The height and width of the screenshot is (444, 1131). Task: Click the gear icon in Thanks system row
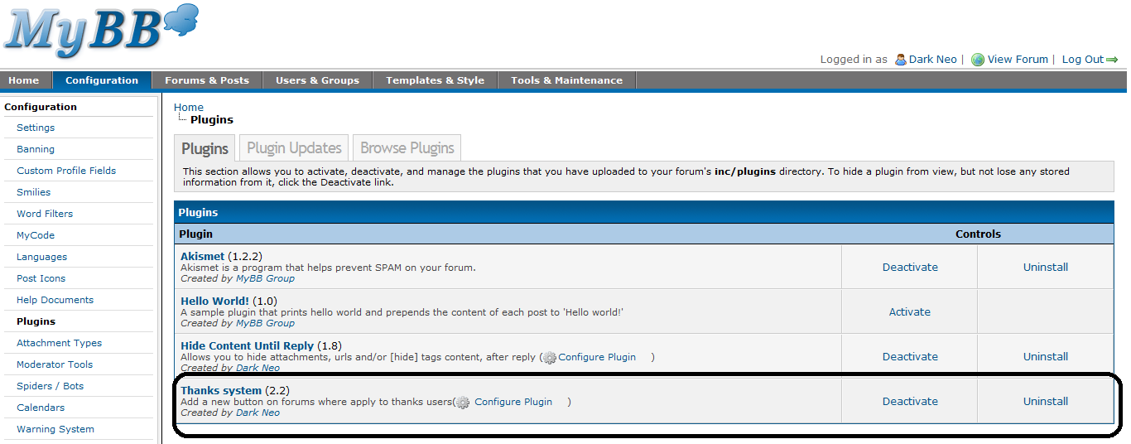point(463,403)
